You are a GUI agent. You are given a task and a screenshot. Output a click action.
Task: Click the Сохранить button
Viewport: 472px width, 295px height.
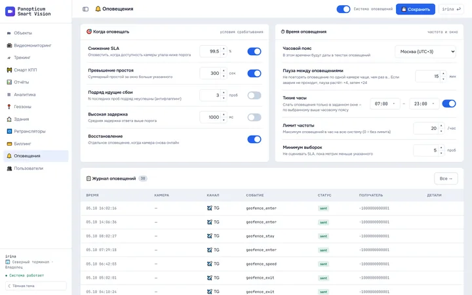[416, 9]
